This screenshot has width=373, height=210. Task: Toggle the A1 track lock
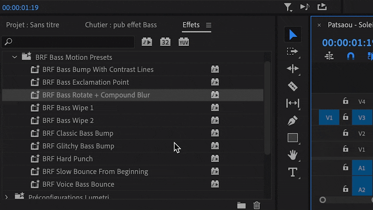[x=345, y=168]
